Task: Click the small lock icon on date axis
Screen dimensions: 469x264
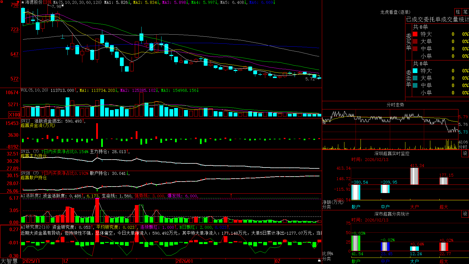Action: [320, 260]
